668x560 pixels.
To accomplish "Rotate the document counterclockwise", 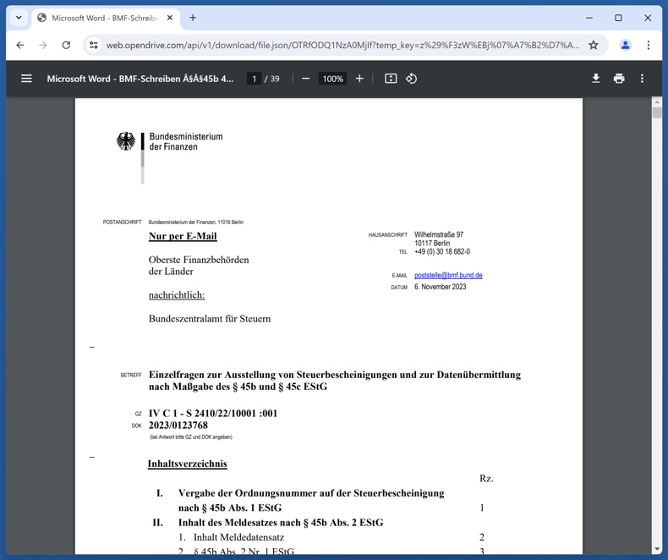I will point(411,79).
